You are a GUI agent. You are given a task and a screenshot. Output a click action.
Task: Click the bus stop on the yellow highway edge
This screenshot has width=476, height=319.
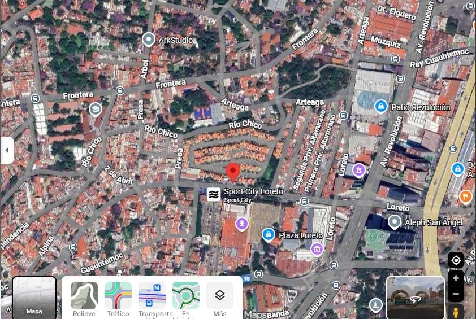pyautogui.click(x=453, y=149)
